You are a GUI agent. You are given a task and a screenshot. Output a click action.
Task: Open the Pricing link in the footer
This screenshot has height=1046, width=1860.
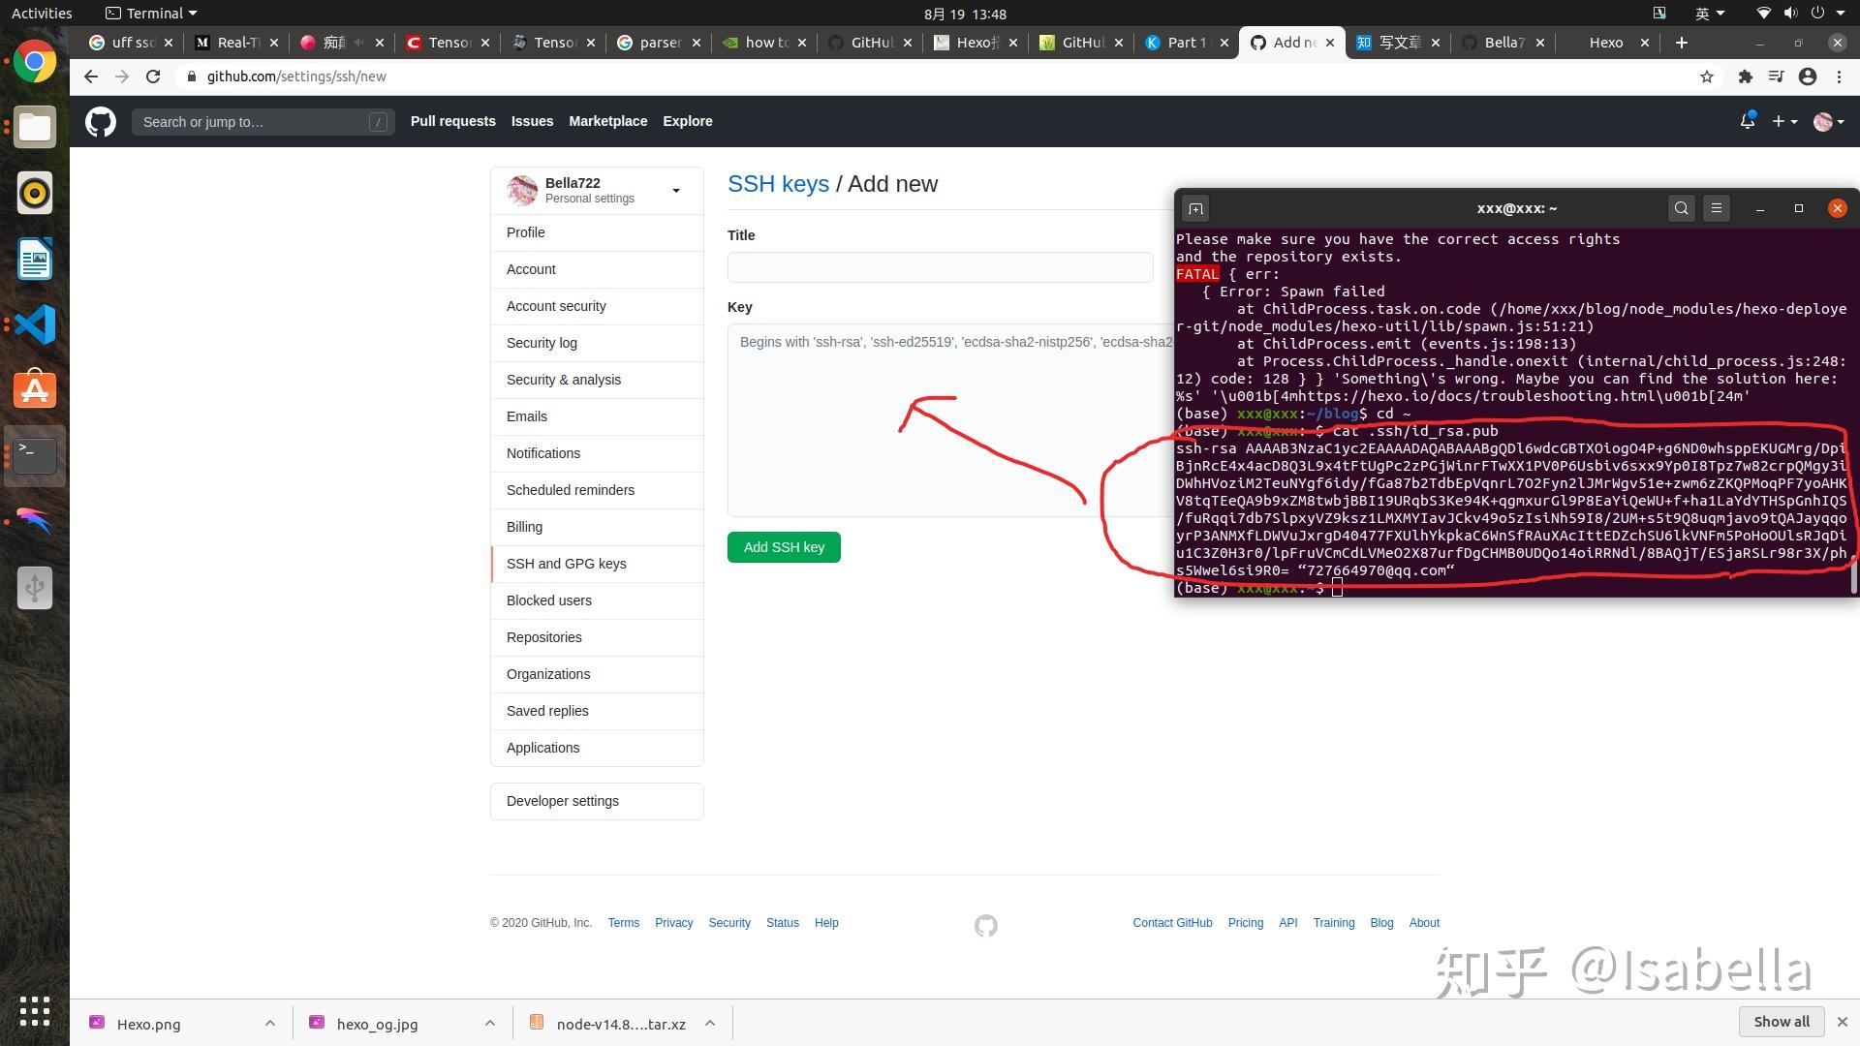coord(1245,922)
